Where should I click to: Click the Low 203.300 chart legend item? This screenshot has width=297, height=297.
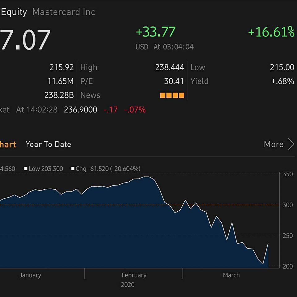(44, 169)
